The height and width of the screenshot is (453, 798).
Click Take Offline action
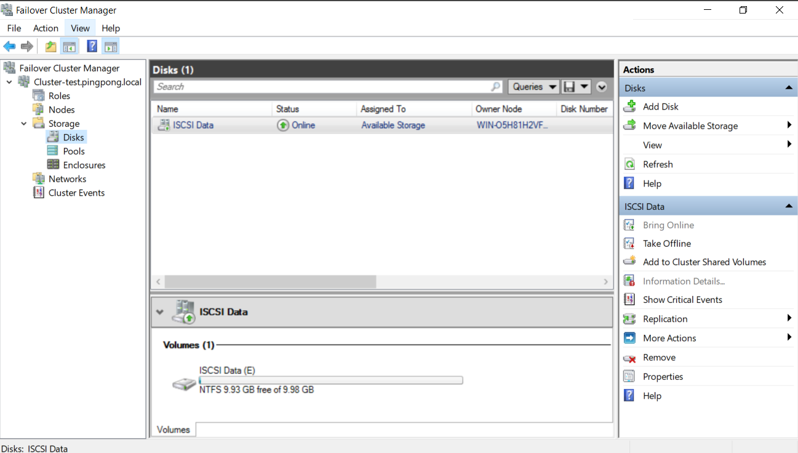(667, 244)
